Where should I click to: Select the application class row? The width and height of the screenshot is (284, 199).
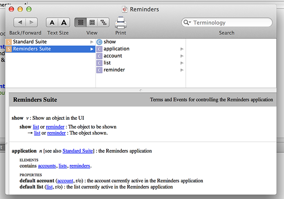[x=140, y=49]
